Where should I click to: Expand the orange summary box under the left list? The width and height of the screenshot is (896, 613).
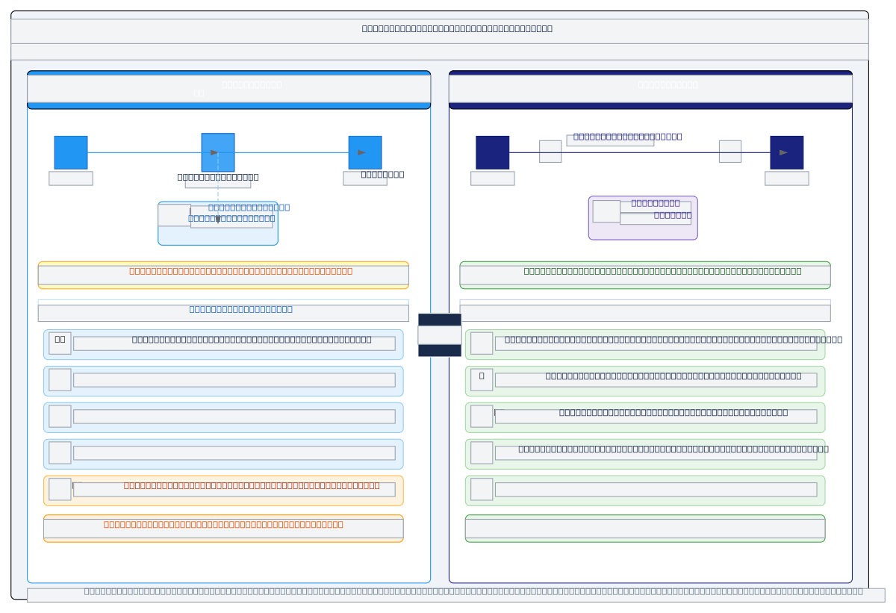pyautogui.click(x=223, y=528)
